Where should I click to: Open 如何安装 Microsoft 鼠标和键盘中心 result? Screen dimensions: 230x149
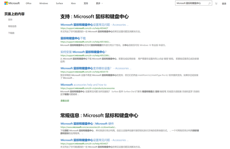click(83, 52)
